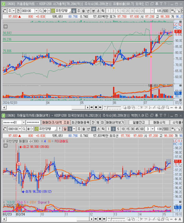The image size is (184, 223).
Task: Click exclamation mark icon in bottom toolbar
Action: [60, 129]
